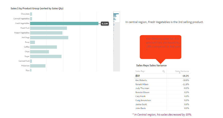Click the Judy Thurman row
This screenshot has width=223, height=118.
click(162, 88)
